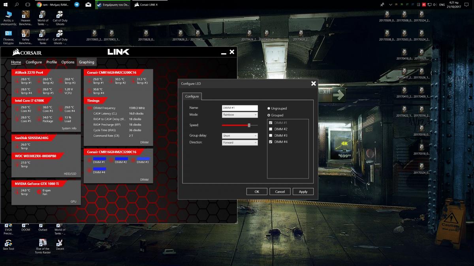Image resolution: width=474 pixels, height=266 pixels.
Task: Click the CPU Package temperature icon
Action: [x=39, y=119]
